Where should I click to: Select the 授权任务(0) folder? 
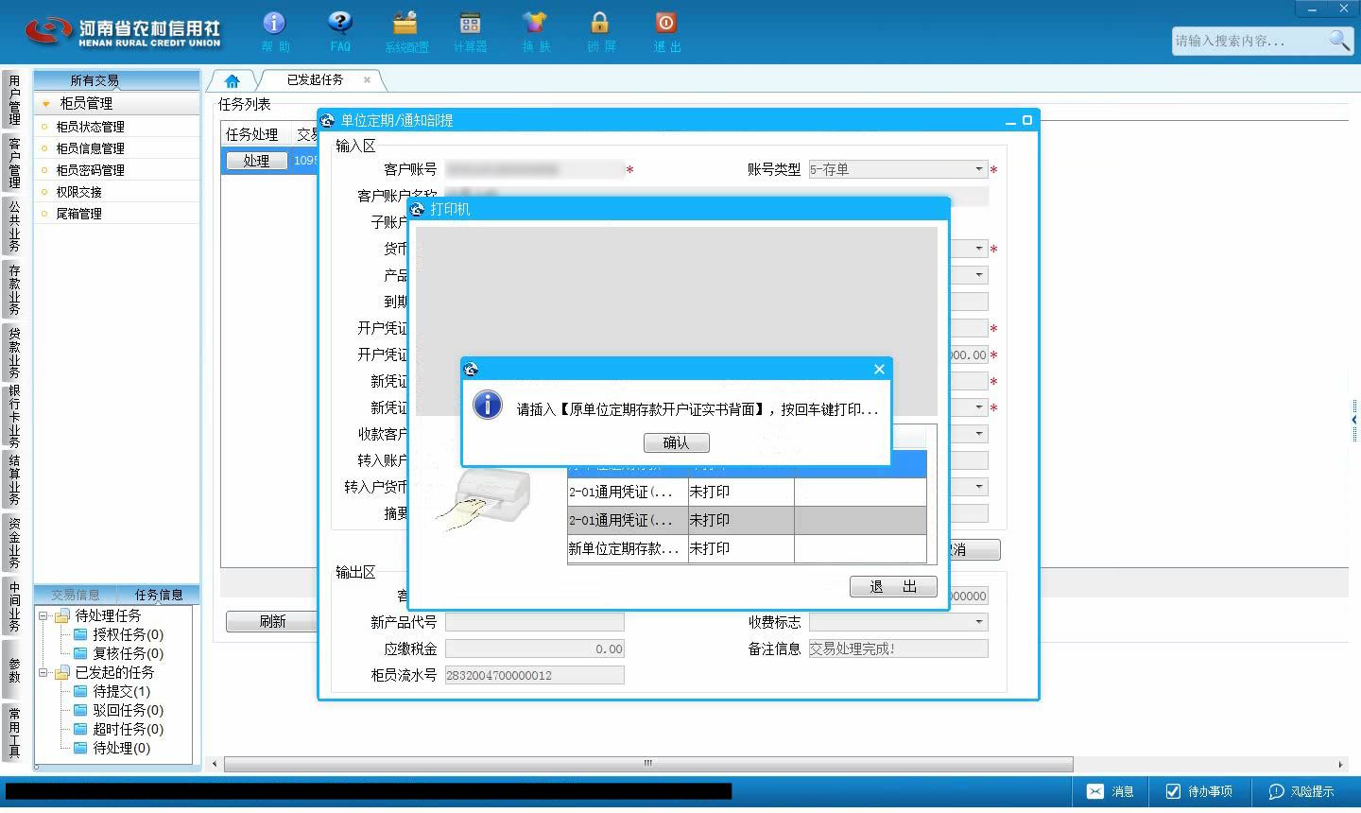(117, 634)
